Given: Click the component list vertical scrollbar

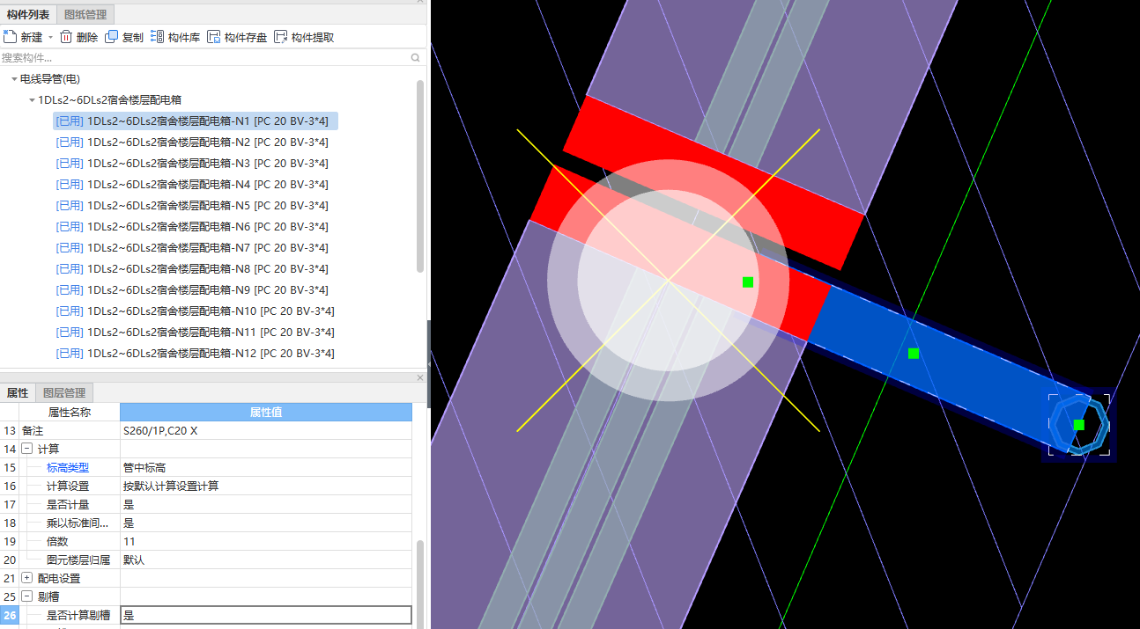Looking at the screenshot, I should 420,176.
